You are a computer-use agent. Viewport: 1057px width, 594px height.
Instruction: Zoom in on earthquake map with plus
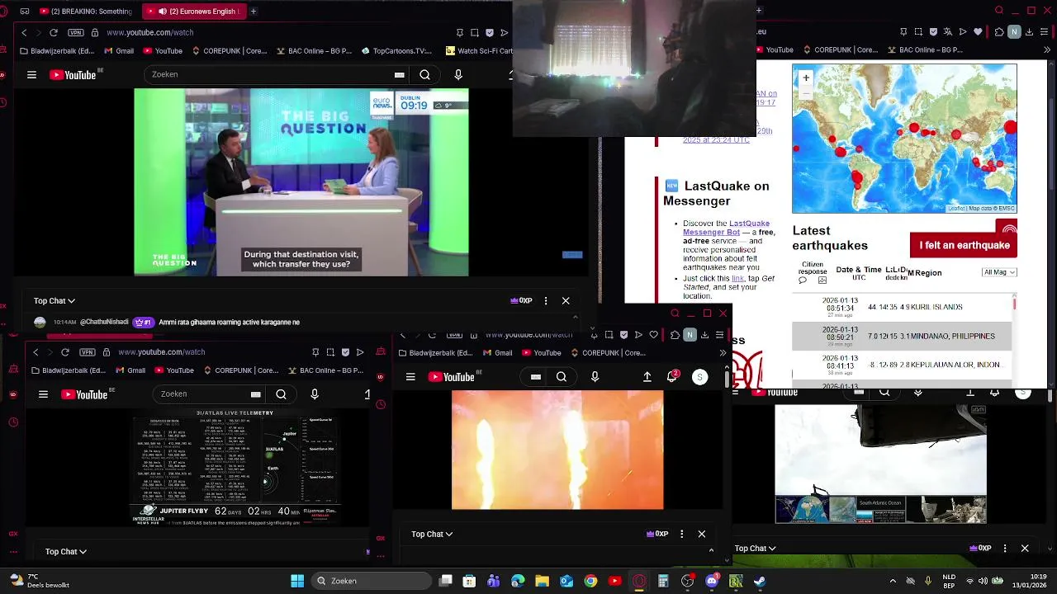[x=806, y=78]
